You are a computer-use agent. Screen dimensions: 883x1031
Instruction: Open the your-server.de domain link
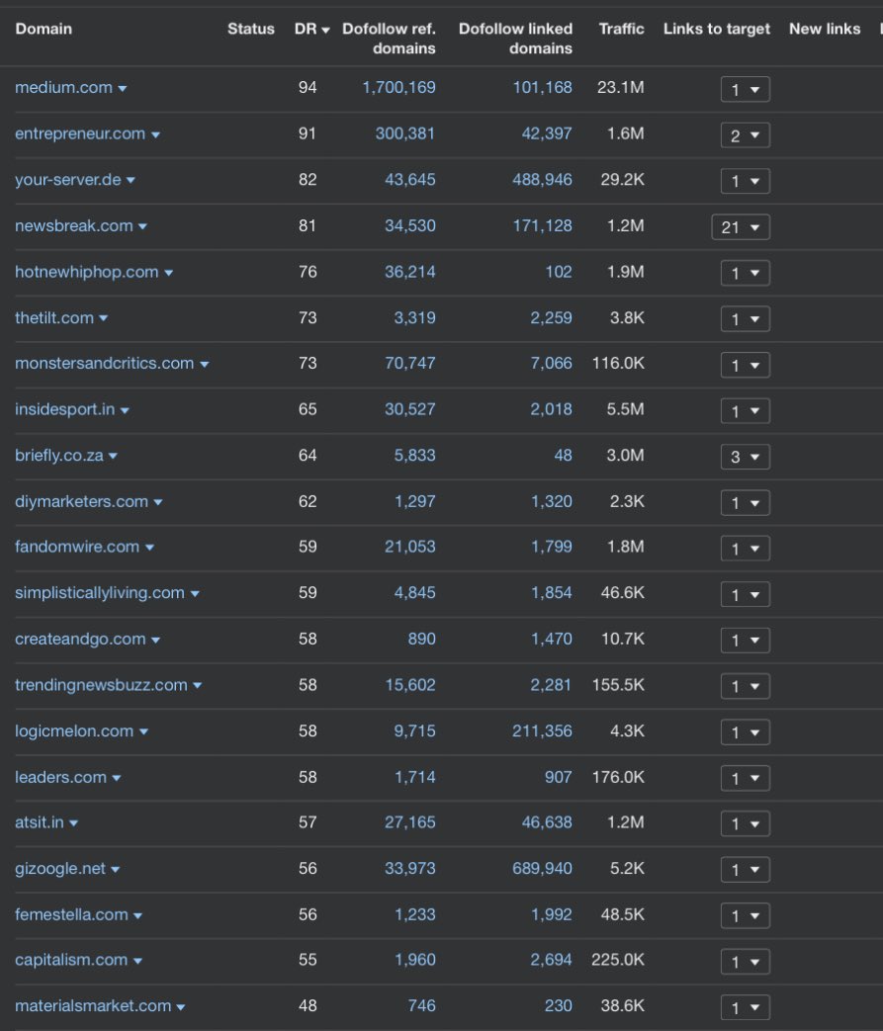coord(68,180)
